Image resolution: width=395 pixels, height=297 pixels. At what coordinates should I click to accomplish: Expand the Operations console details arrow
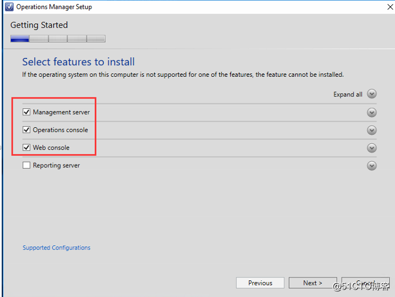click(371, 130)
